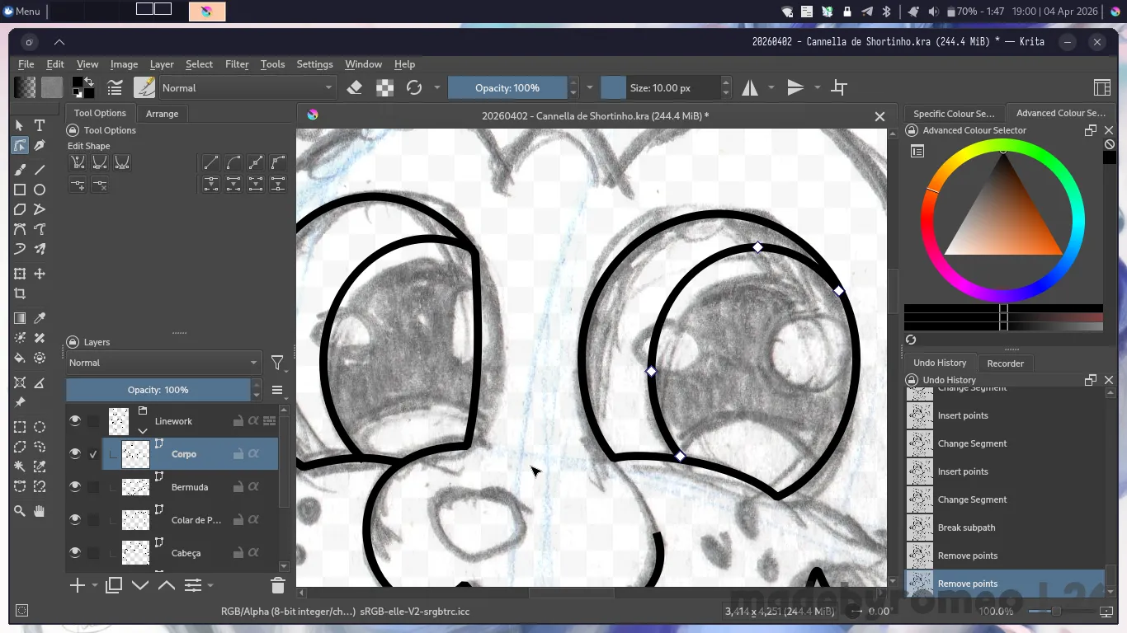Image resolution: width=1127 pixels, height=633 pixels.
Task: Uncheck the Corpo layer checkbox
Action: tap(93, 454)
